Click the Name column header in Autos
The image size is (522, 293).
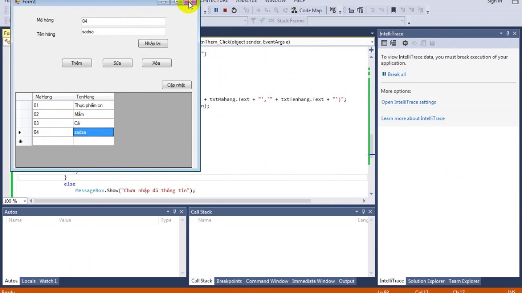[31, 220]
